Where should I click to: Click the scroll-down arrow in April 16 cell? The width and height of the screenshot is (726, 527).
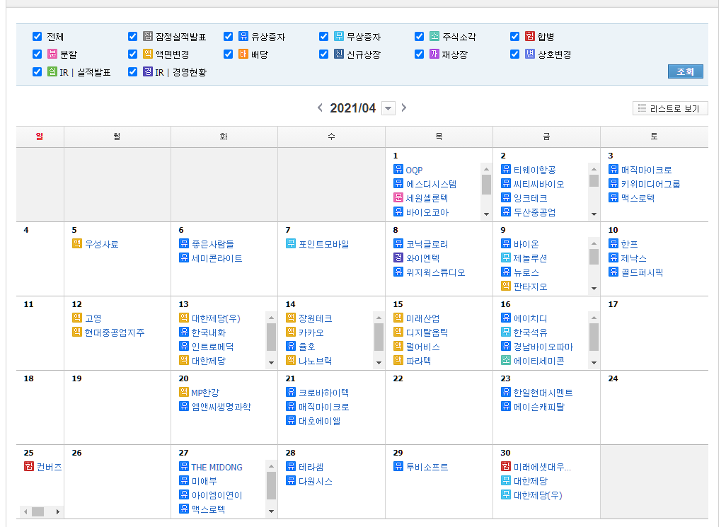tap(594, 363)
